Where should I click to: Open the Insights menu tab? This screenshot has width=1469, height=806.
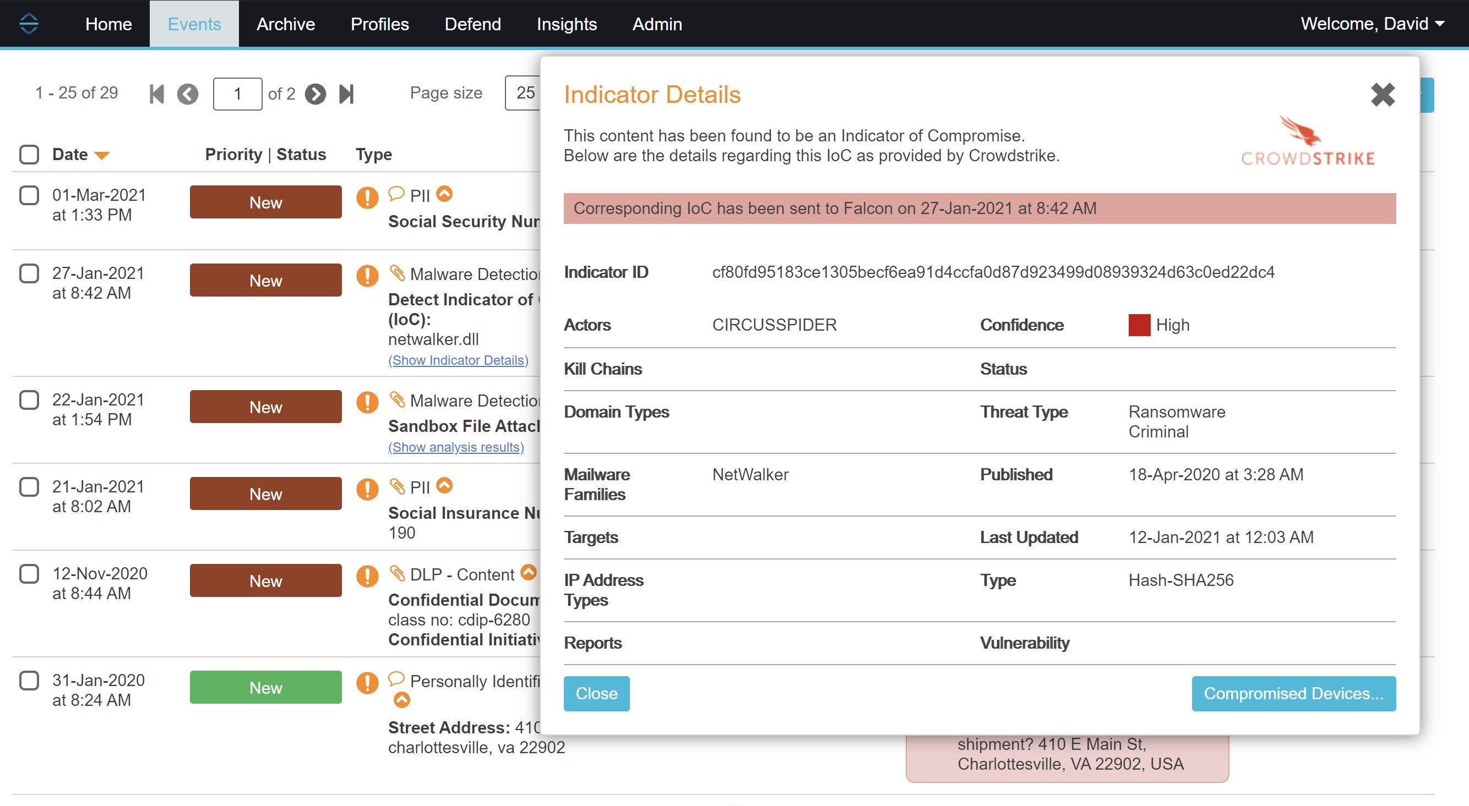click(566, 24)
